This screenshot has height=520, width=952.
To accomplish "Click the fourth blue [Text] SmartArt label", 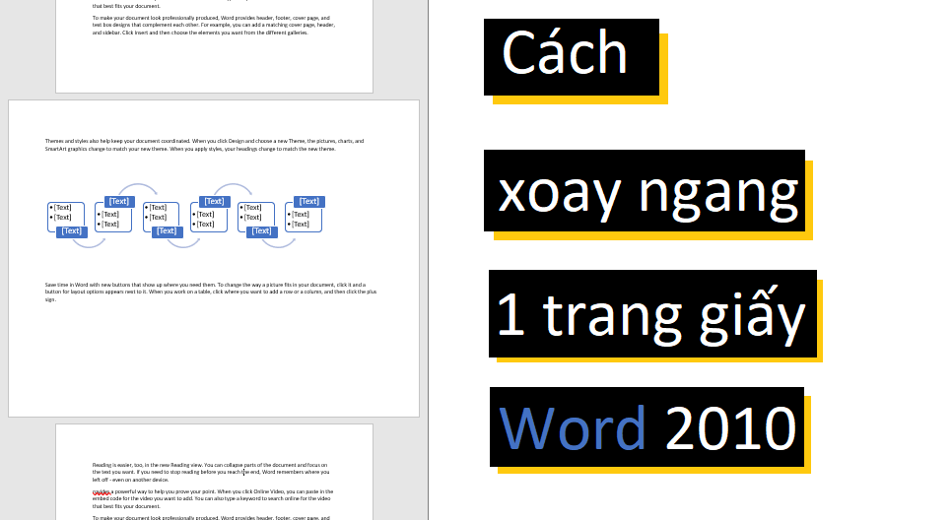I will 214,202.
